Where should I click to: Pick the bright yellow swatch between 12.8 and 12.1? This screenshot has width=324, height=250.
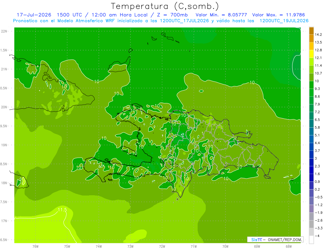click(311, 54)
